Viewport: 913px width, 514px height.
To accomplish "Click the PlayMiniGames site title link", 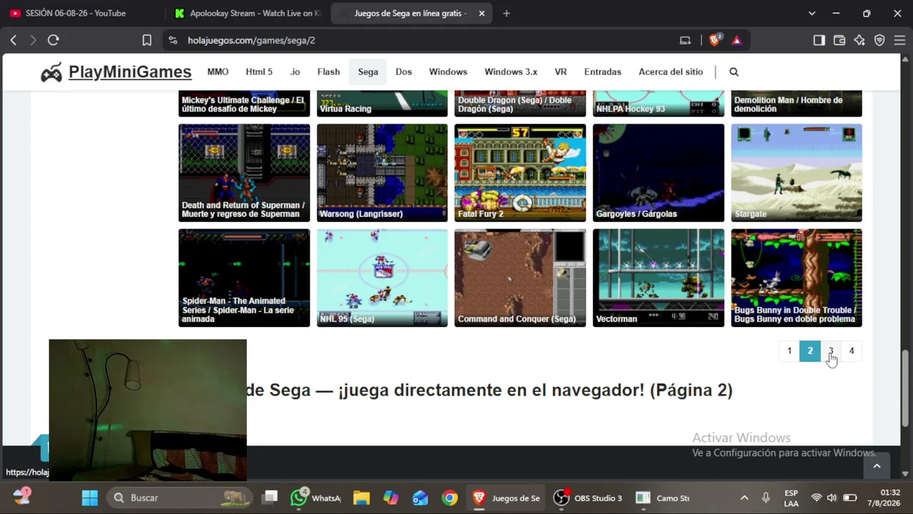I will click(130, 72).
